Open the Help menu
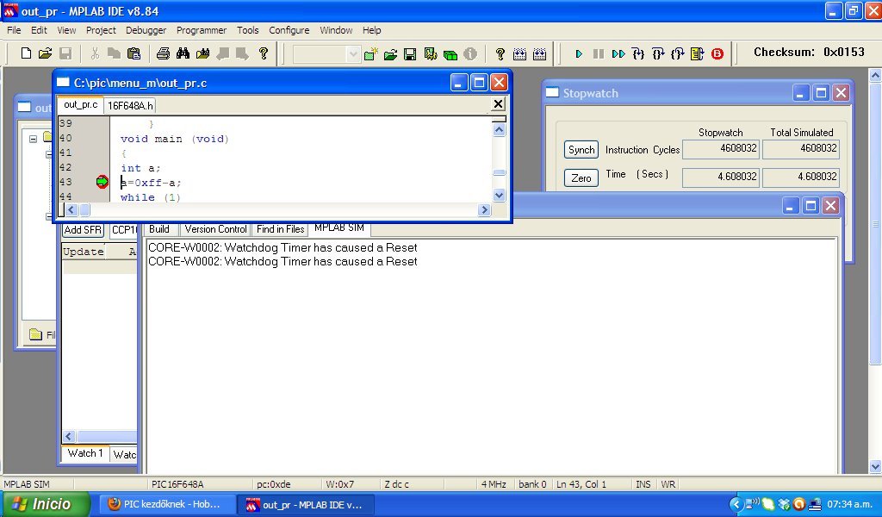 tap(371, 30)
